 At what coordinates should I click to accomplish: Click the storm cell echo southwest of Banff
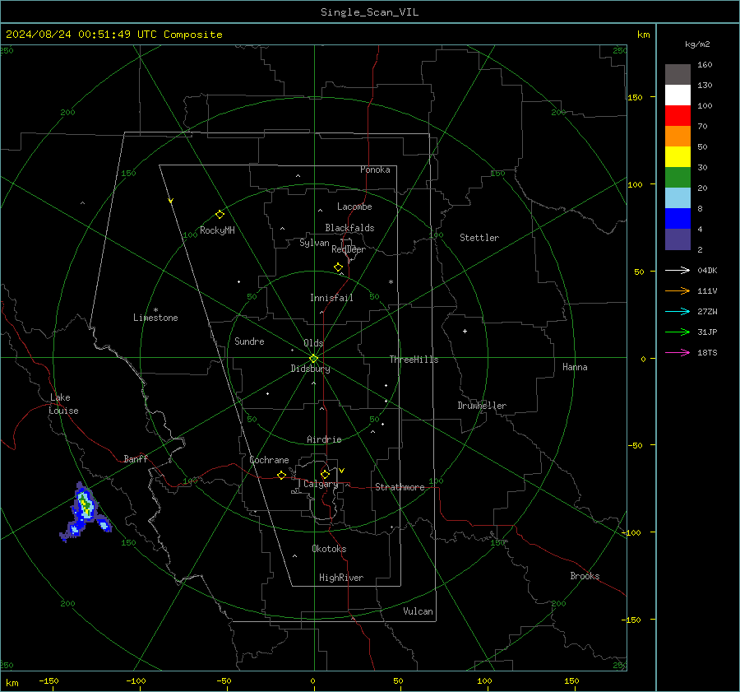click(x=85, y=512)
